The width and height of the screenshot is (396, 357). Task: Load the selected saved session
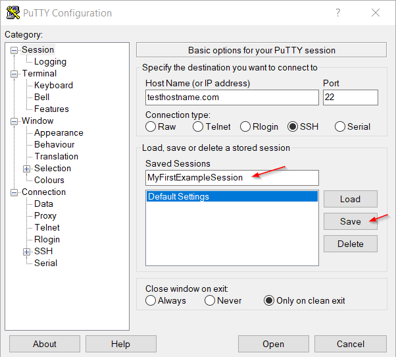(350, 199)
